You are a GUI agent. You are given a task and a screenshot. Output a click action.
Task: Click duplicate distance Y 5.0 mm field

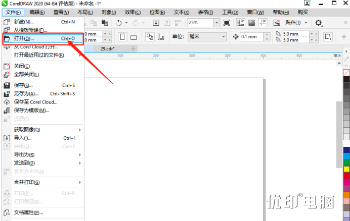pos(295,40)
